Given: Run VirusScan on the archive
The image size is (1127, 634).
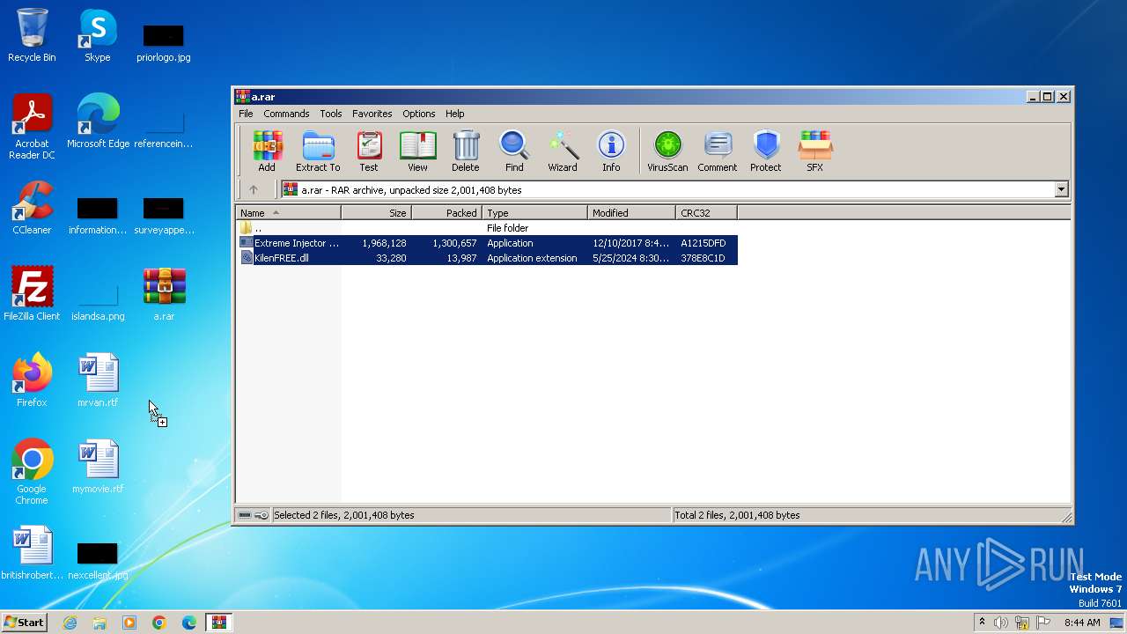Looking at the screenshot, I should [x=667, y=151].
